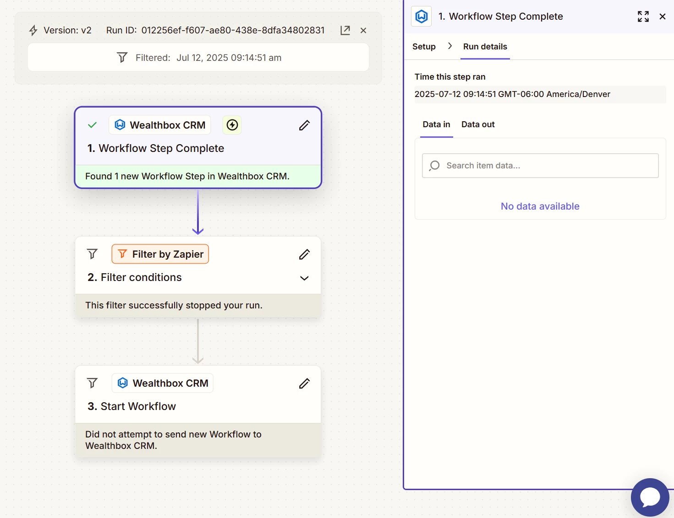Click the lightning bolt version icon

[x=33, y=31]
